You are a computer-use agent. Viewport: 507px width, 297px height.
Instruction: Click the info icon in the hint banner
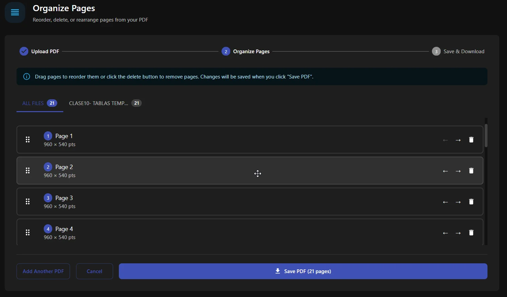click(x=27, y=76)
